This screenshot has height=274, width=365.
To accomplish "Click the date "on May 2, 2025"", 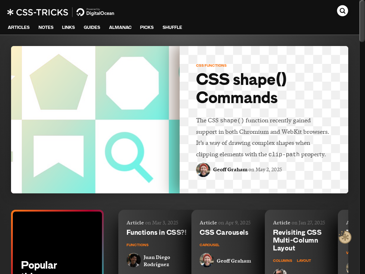I will coord(265,169).
